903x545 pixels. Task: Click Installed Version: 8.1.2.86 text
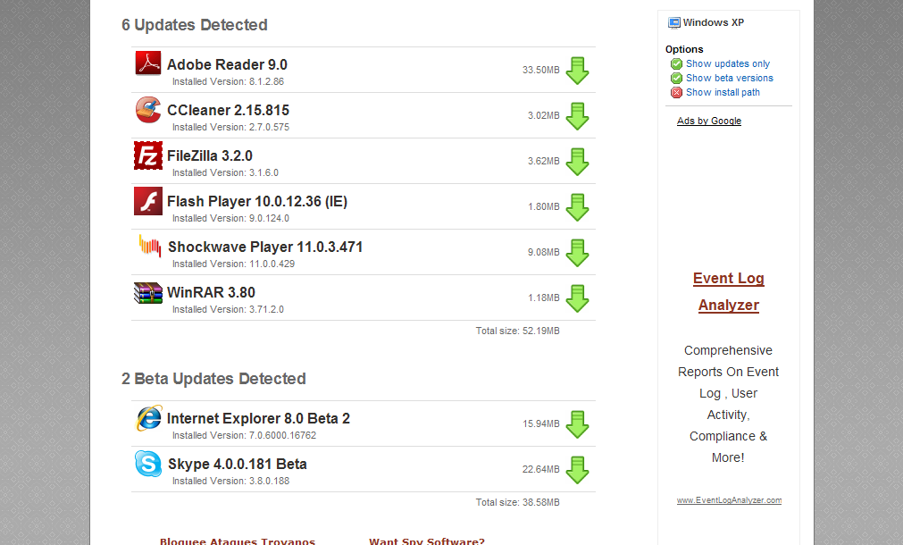tap(228, 82)
